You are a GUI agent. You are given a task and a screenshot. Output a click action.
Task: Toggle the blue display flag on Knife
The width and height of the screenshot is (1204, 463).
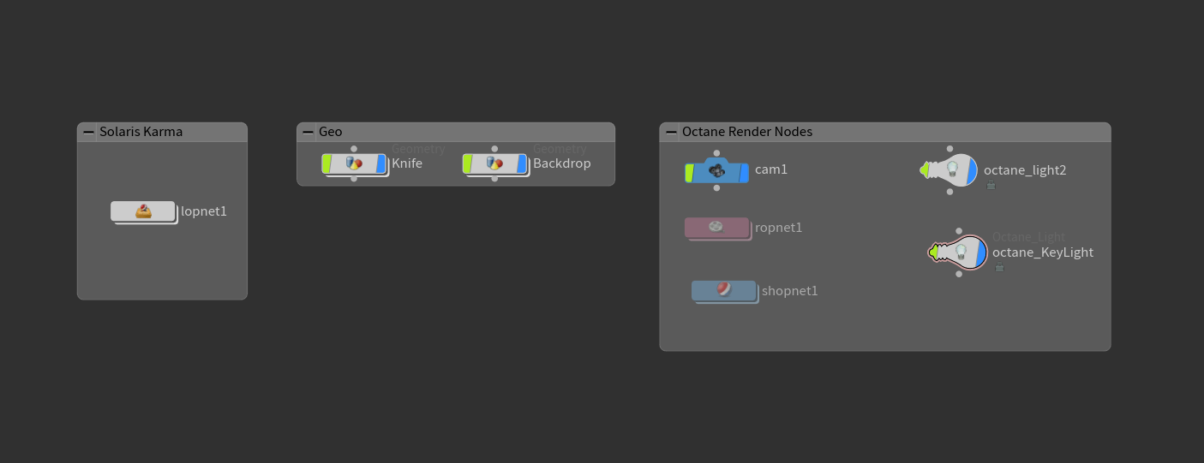coord(380,163)
